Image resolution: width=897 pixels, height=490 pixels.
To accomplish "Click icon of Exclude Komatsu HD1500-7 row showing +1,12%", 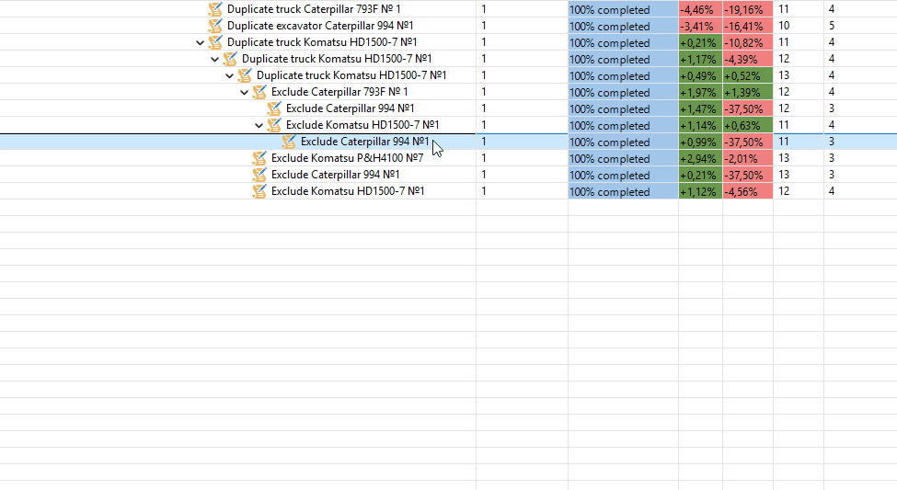I will coord(259,191).
